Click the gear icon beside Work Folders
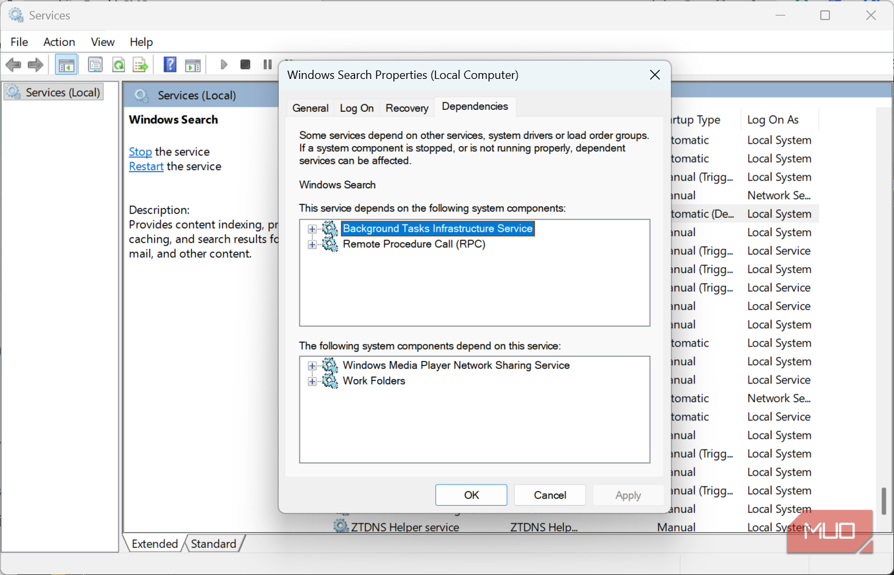This screenshot has height=575, width=894. pyautogui.click(x=330, y=381)
